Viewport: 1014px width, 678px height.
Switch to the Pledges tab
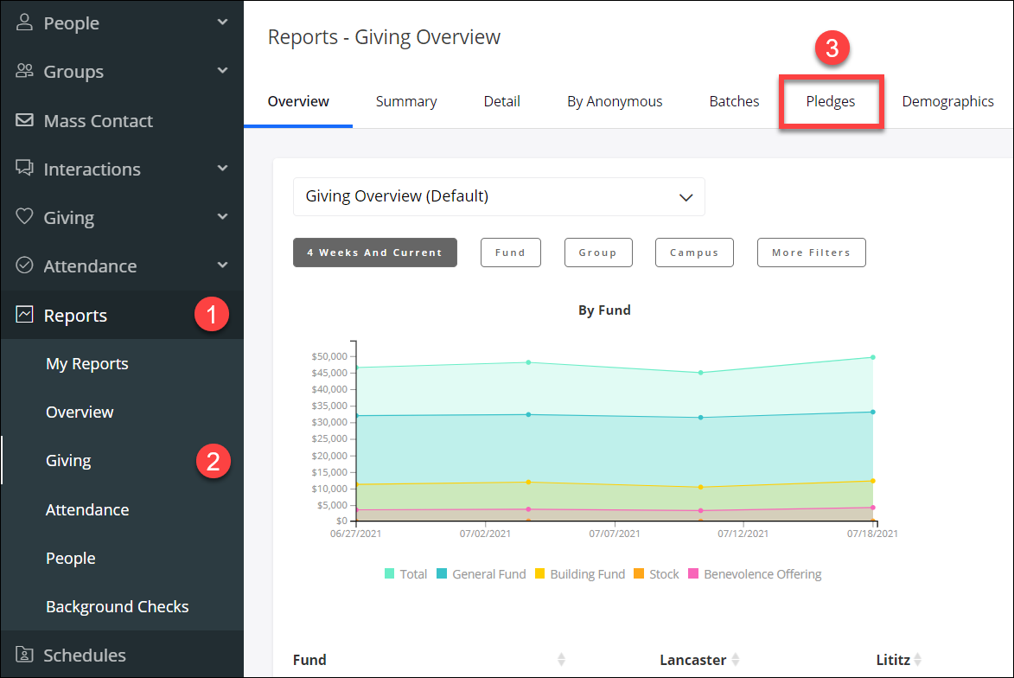coord(830,101)
